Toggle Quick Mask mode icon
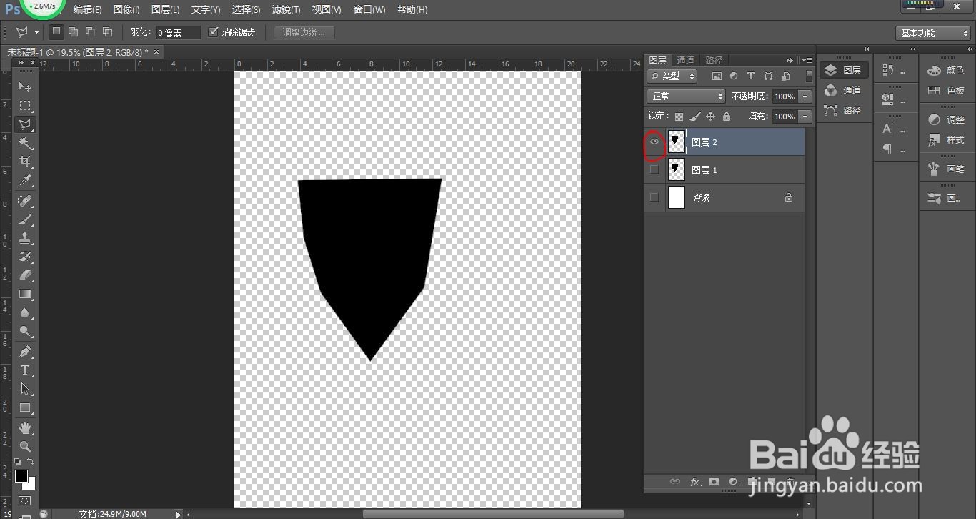This screenshot has height=519, width=976. click(x=25, y=501)
